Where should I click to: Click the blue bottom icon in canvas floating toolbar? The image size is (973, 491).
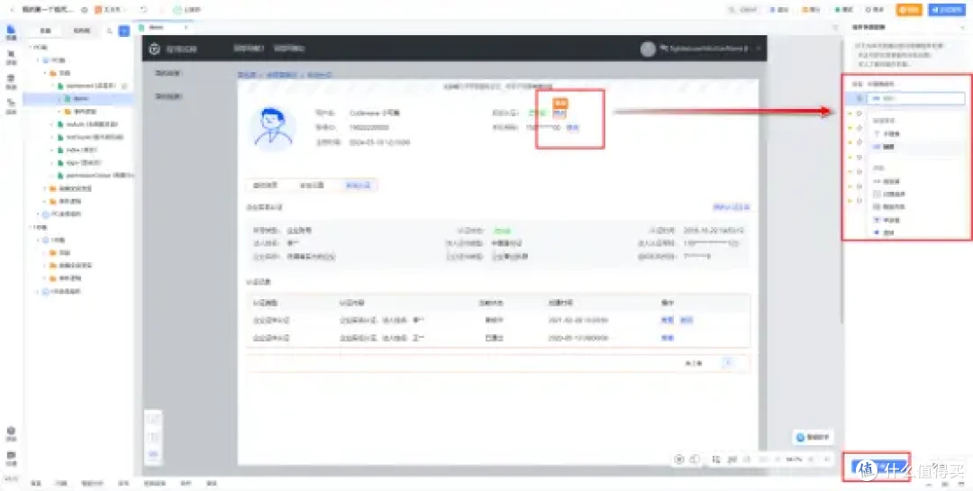pyautogui.click(x=153, y=454)
